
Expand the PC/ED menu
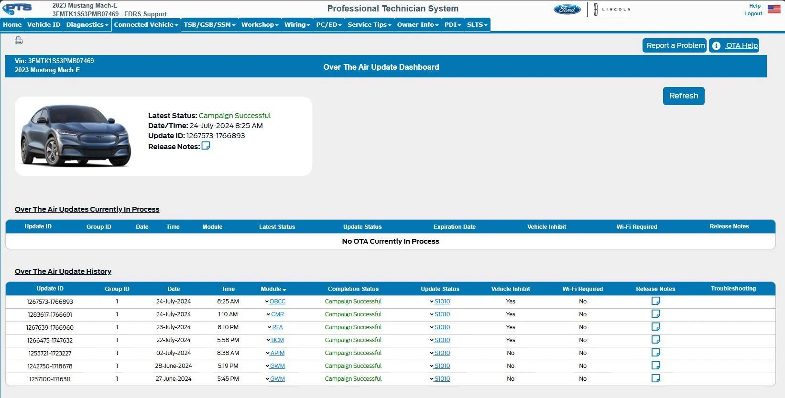click(329, 24)
